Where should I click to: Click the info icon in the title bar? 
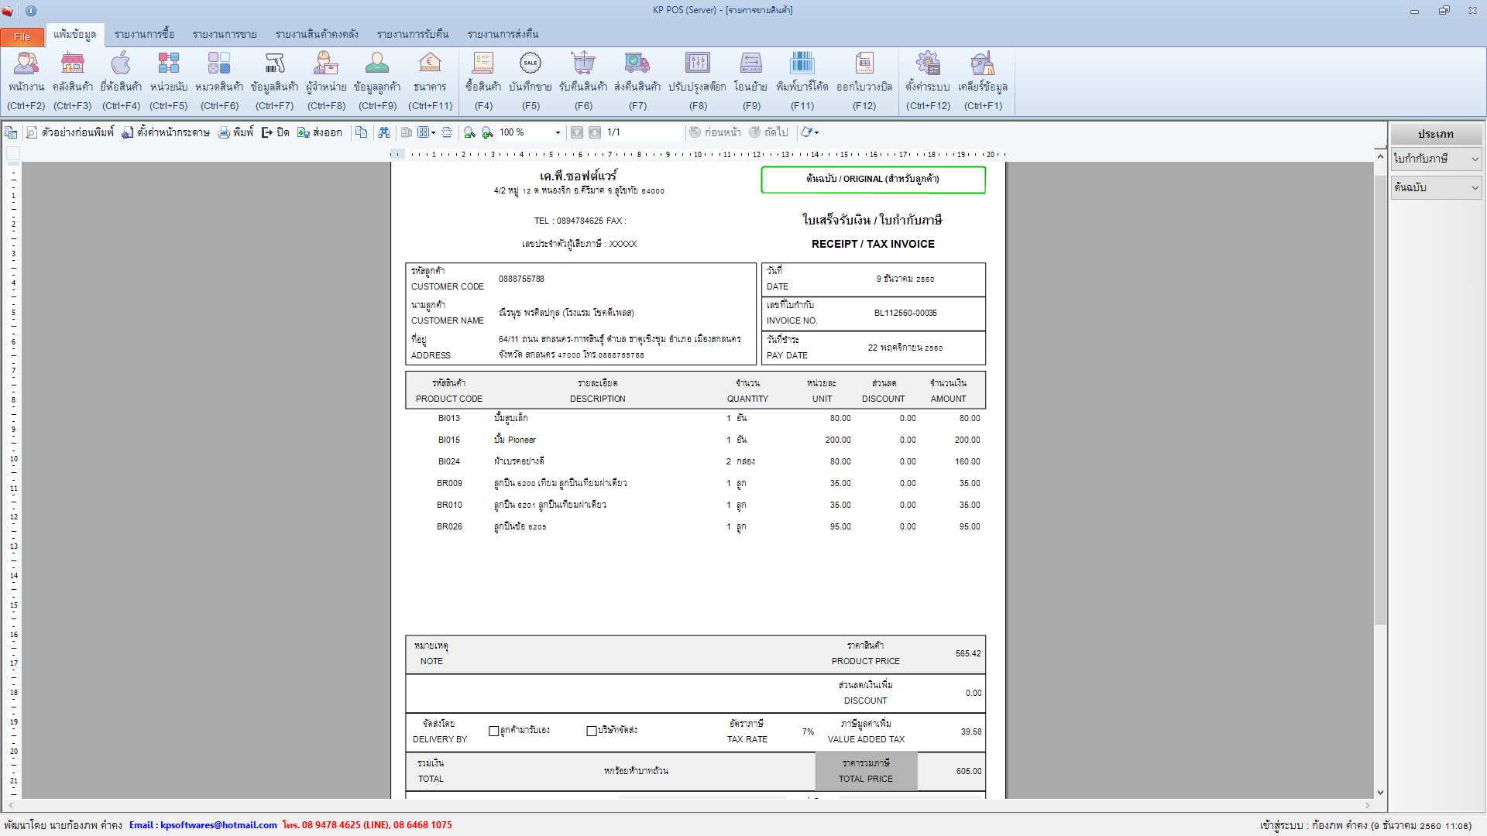pos(31,11)
